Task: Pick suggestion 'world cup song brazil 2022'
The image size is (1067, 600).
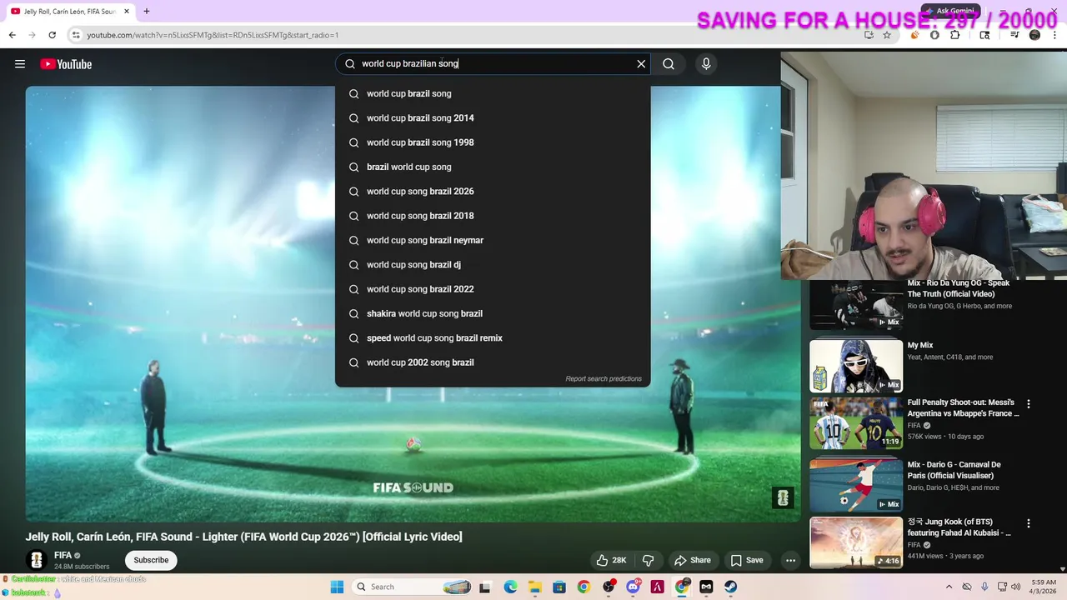Action: tap(493, 289)
